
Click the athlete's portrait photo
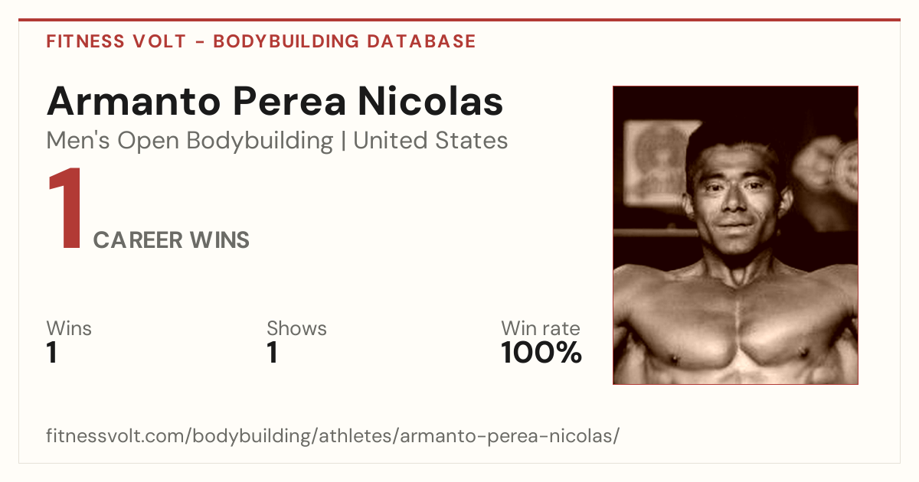735,235
